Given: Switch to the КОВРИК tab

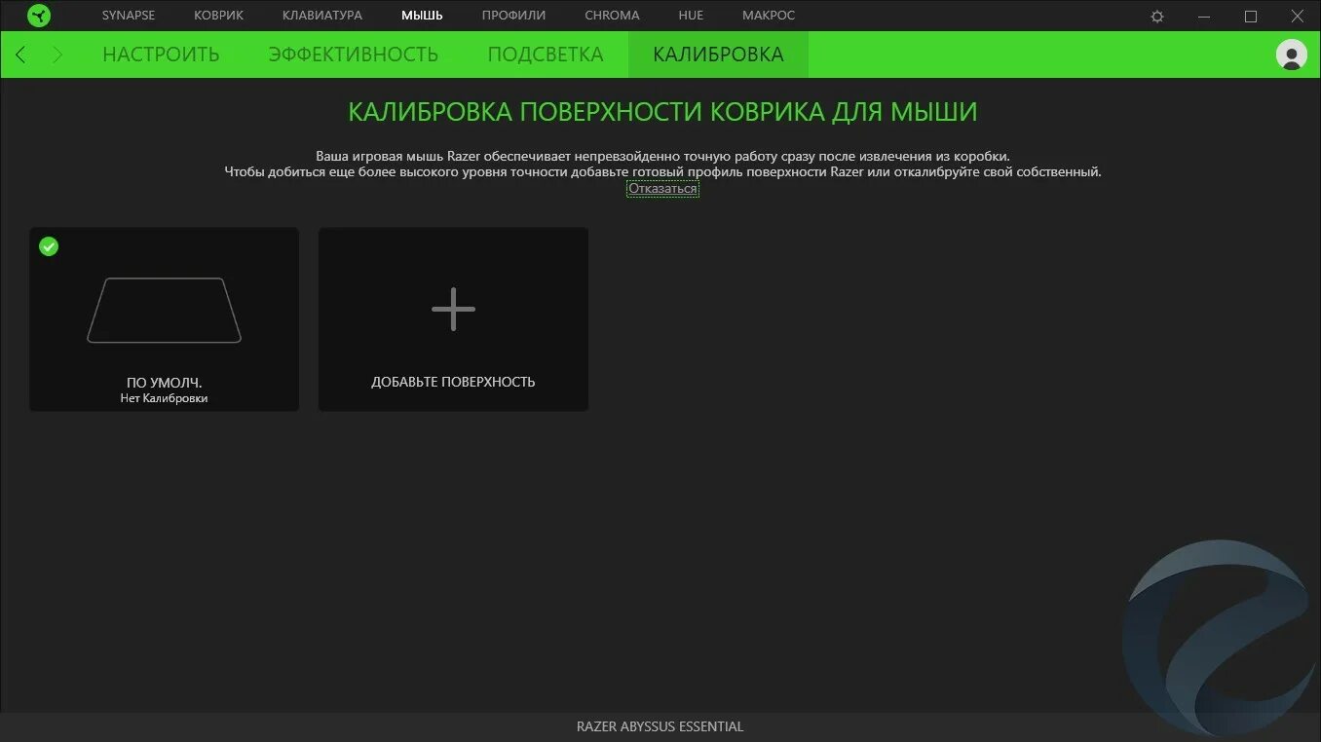Looking at the screenshot, I should coord(219,16).
